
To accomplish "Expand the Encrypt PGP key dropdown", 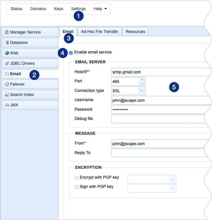I will click(x=172, y=179).
